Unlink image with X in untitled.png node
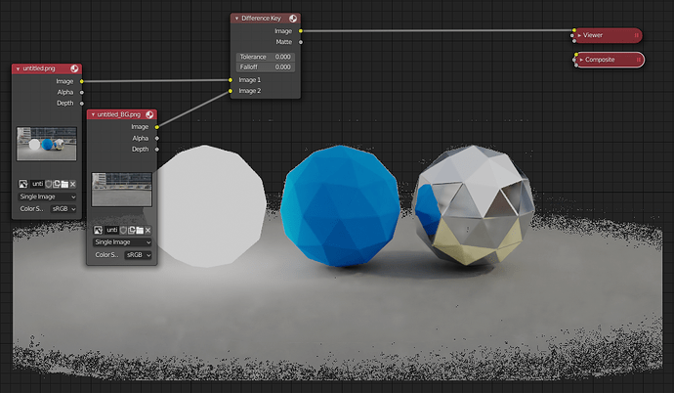 [x=72, y=184]
